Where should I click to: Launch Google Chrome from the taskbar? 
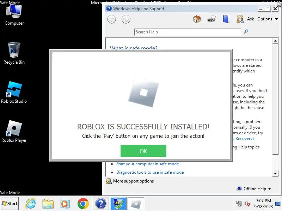click(x=83, y=204)
